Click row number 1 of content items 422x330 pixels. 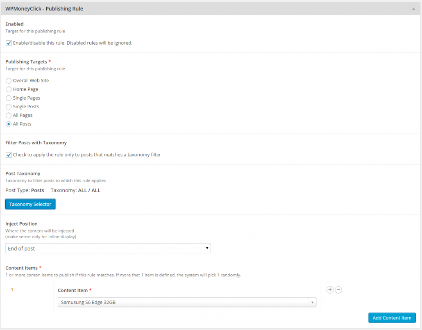12,290
